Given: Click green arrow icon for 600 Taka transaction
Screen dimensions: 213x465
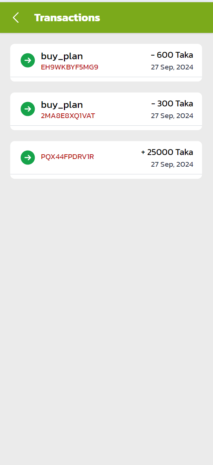Looking at the screenshot, I should click(28, 60).
